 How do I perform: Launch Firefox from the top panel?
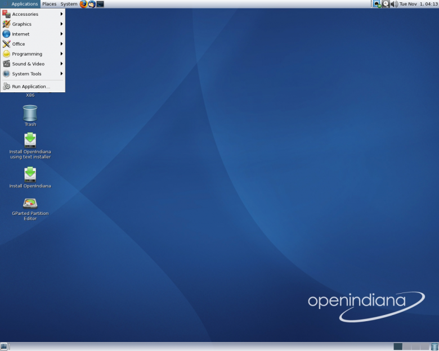83,4
